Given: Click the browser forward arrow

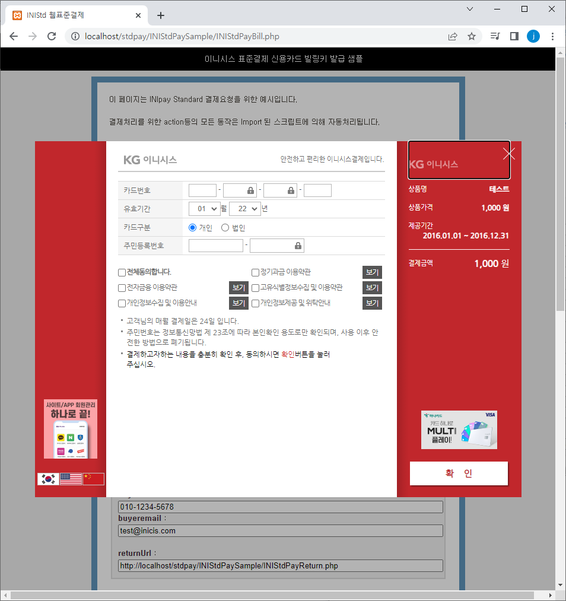Looking at the screenshot, I should [x=33, y=36].
